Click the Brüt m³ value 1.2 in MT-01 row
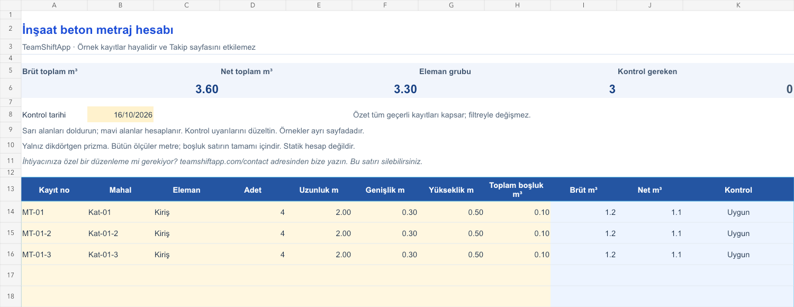 click(x=583, y=212)
